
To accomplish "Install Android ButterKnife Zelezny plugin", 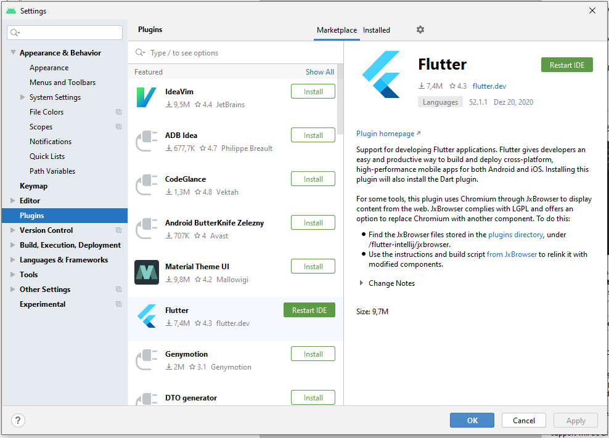I will coord(313,223).
